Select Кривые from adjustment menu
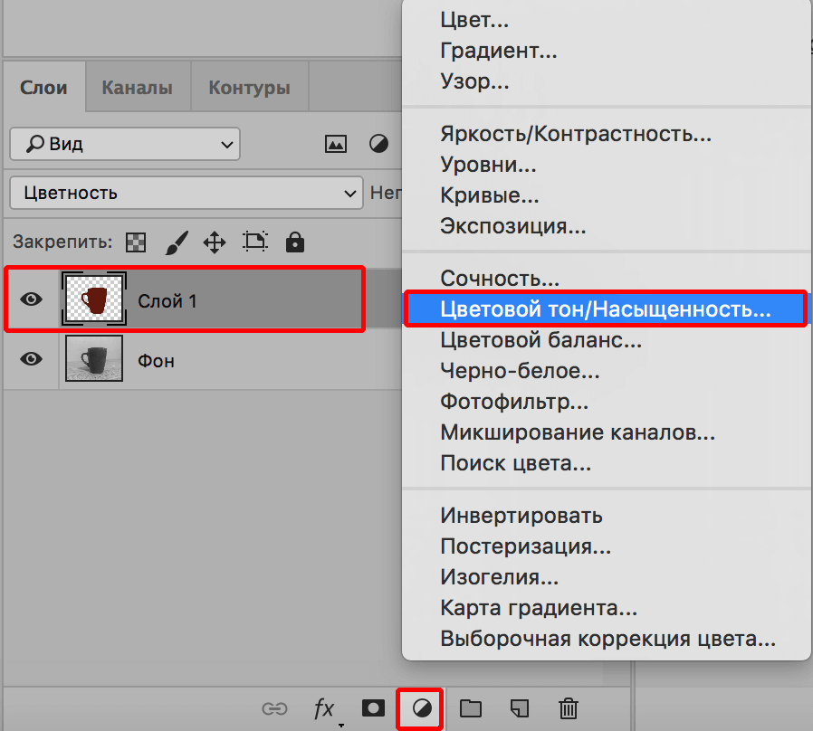The width and height of the screenshot is (813, 731). [x=490, y=195]
